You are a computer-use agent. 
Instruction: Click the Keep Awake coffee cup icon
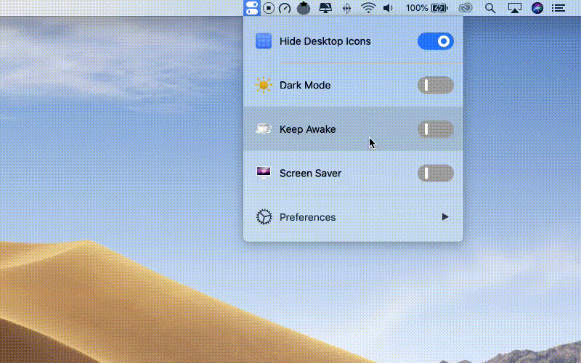263,129
